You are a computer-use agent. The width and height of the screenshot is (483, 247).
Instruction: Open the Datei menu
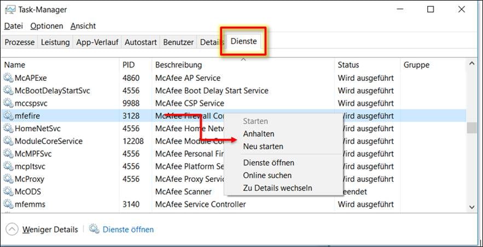pos(14,26)
